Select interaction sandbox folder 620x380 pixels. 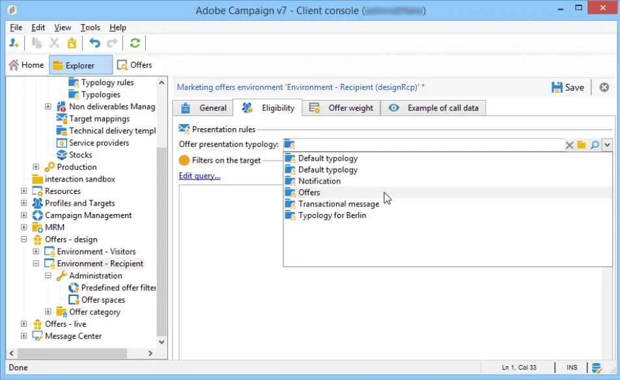(80, 180)
